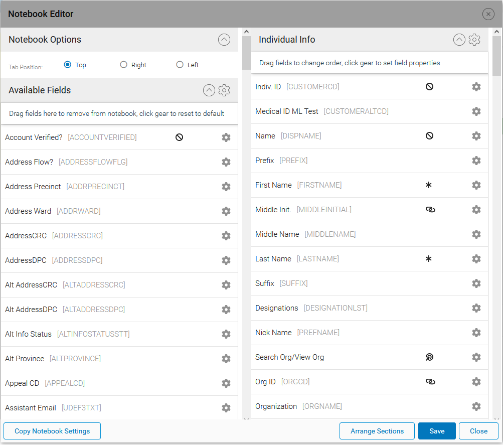Image resolution: width=503 pixels, height=445 pixels.
Task: Open gear settings for Account Verified? field
Action: (226, 137)
